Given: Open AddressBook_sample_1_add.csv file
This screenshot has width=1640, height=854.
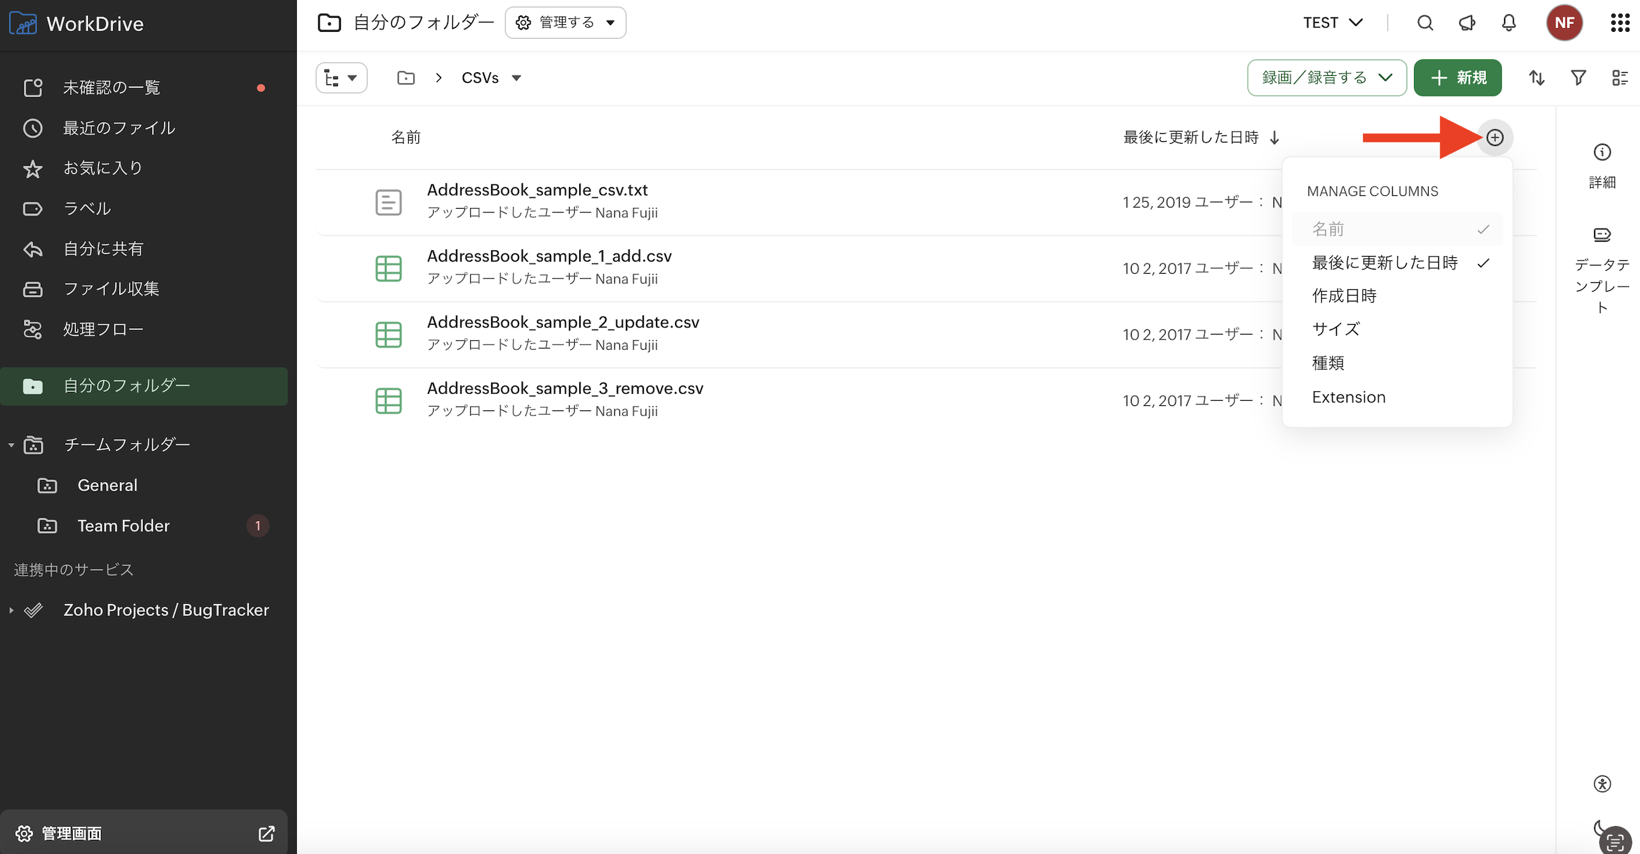Looking at the screenshot, I should tap(549, 256).
